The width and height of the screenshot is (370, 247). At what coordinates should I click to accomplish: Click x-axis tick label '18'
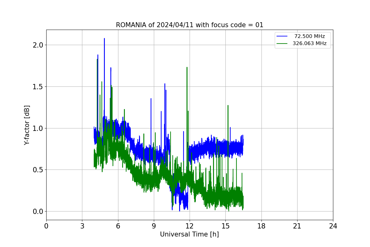(x=261, y=226)
